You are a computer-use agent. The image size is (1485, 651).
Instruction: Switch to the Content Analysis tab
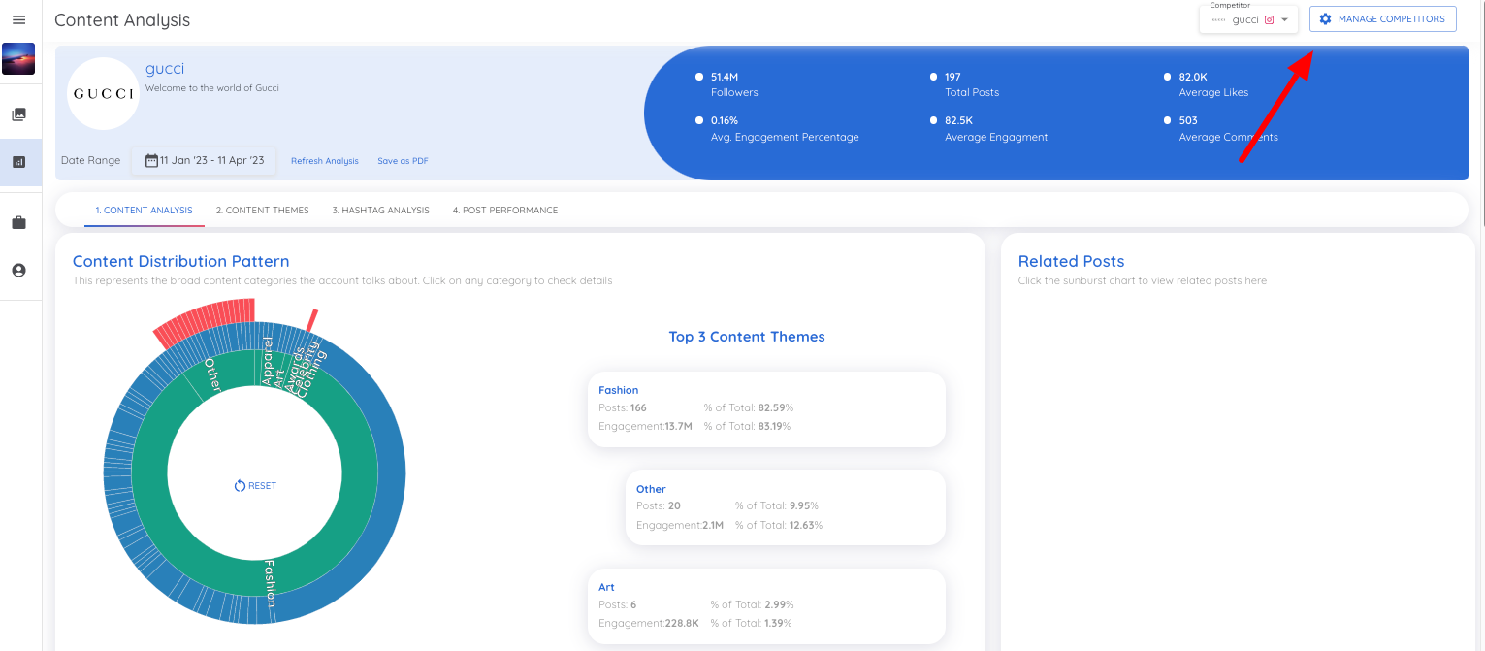coord(145,210)
